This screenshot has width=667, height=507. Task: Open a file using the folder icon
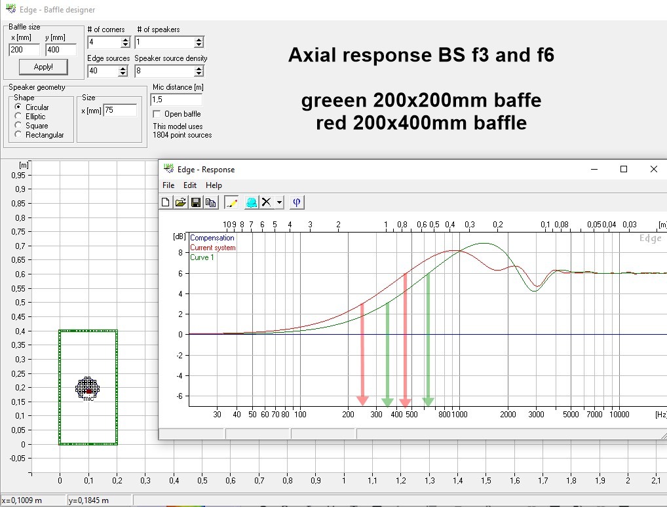coord(181,202)
